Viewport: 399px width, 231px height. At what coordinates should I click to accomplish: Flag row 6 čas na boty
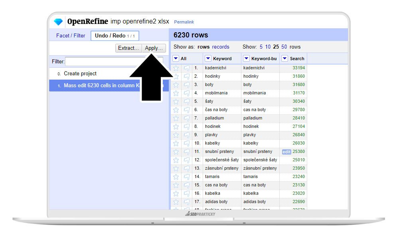pos(186,110)
